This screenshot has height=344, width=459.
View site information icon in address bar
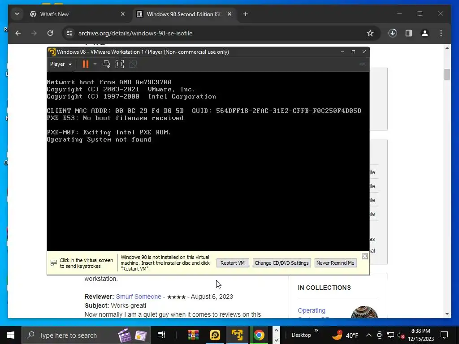[69, 33]
